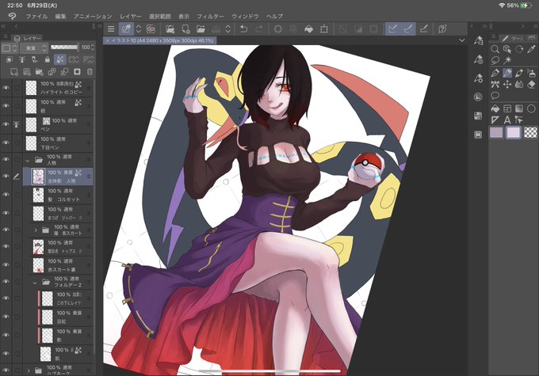Hide the 人物 folder with eye icon
Screen dimensions: 539x376
pyautogui.click(x=6, y=160)
